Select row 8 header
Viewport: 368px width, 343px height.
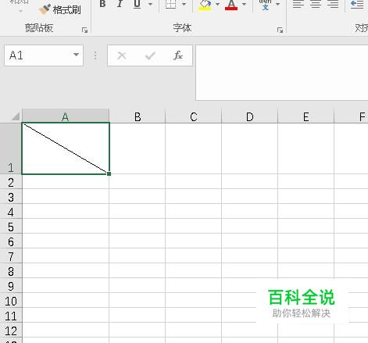point(11,271)
